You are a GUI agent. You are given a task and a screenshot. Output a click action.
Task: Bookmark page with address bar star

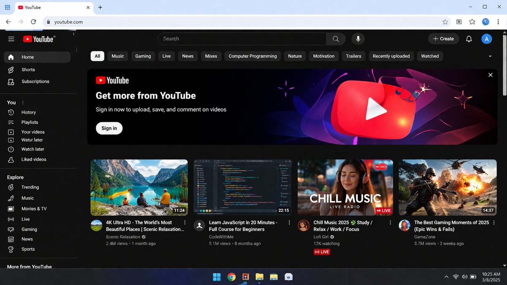click(445, 22)
